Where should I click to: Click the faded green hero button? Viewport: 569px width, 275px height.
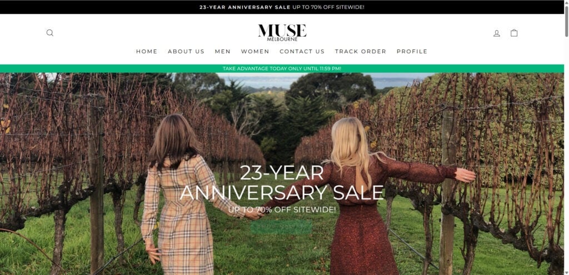(x=281, y=227)
